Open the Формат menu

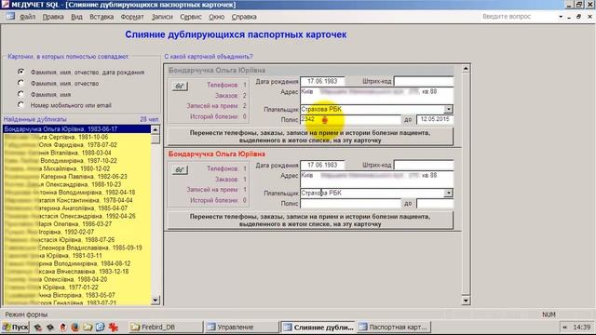(x=132, y=17)
